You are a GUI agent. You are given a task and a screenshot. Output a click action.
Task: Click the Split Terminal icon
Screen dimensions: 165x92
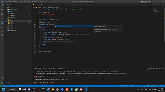157,69
